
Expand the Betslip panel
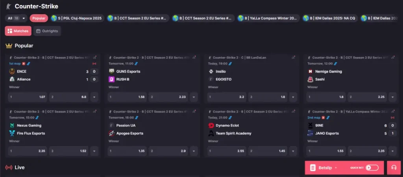point(324,168)
